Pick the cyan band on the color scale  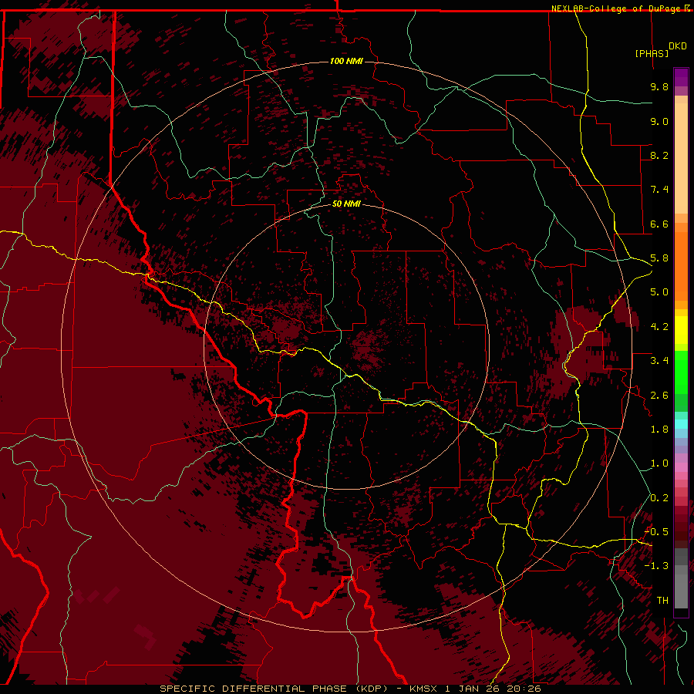(681, 423)
